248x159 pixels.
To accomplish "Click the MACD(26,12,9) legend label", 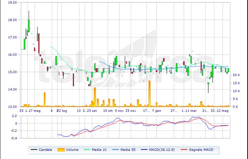I will point(162,150).
